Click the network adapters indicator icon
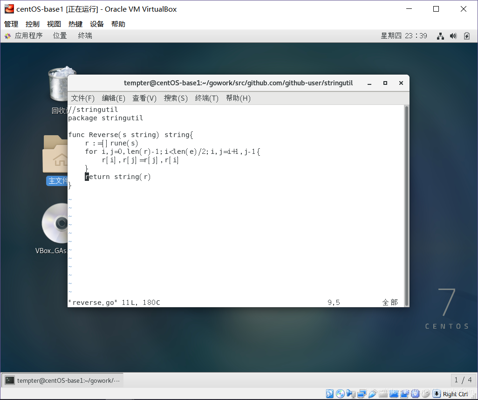This screenshot has height=400, width=478. pos(362,393)
